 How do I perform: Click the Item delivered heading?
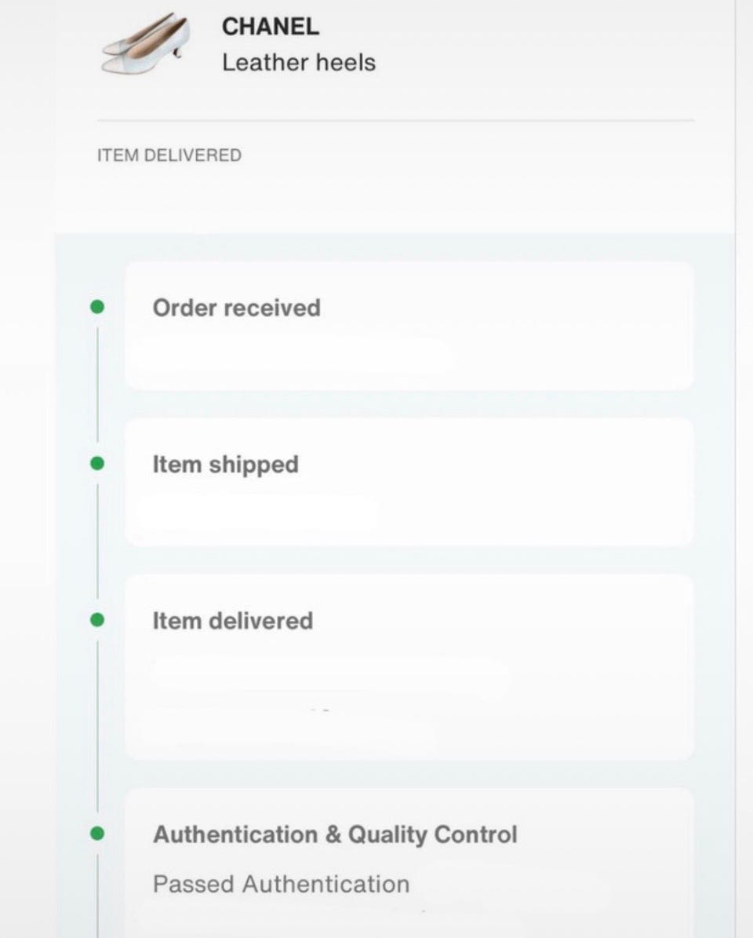click(232, 620)
